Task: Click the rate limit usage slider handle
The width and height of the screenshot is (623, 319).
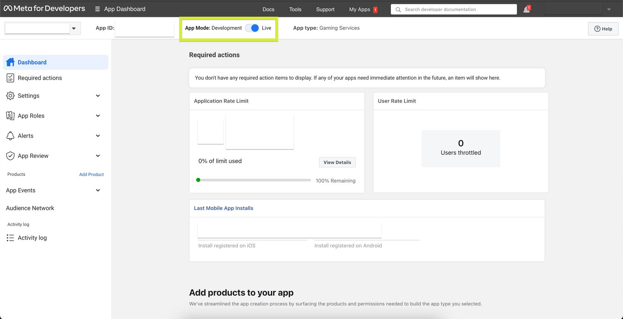Action: click(198, 180)
